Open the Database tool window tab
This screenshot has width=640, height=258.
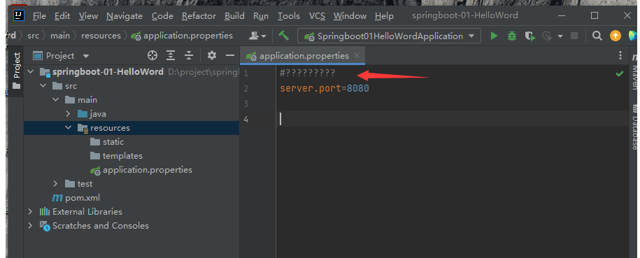click(x=635, y=127)
